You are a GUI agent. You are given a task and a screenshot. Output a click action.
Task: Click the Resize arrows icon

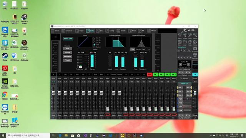click(x=195, y=36)
